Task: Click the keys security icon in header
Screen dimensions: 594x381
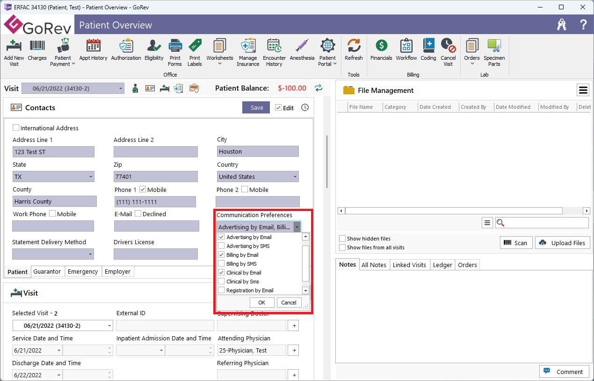Action: point(562,25)
